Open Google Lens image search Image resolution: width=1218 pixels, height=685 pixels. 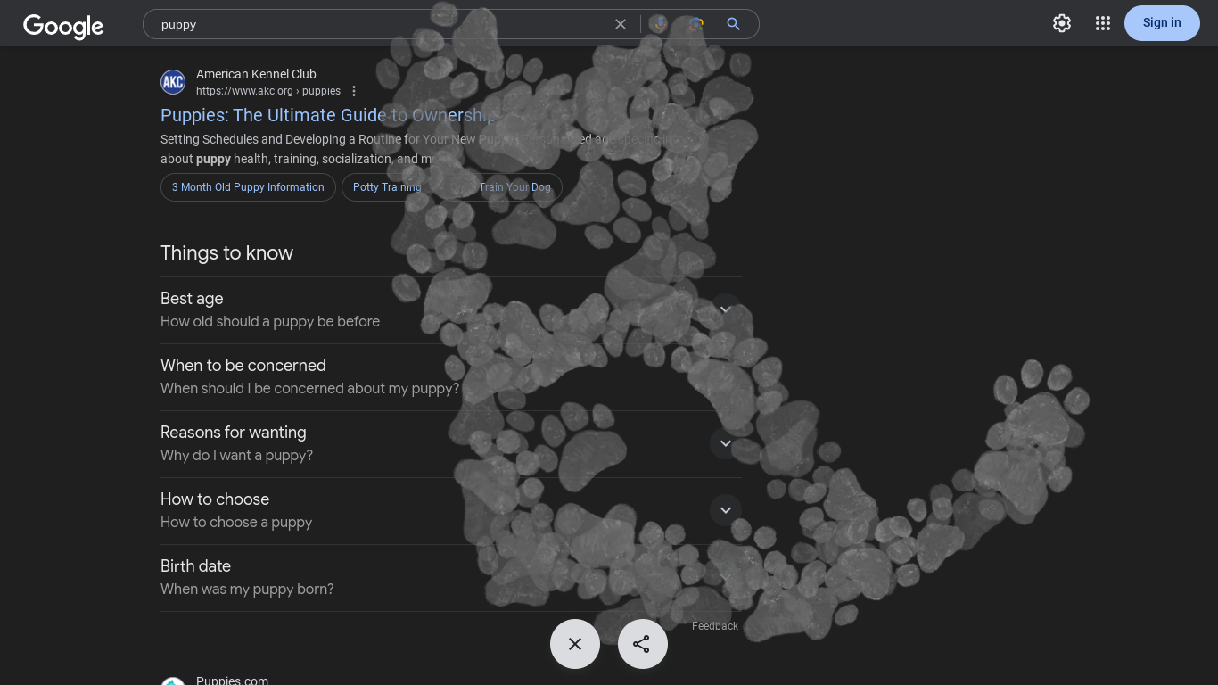pos(695,24)
